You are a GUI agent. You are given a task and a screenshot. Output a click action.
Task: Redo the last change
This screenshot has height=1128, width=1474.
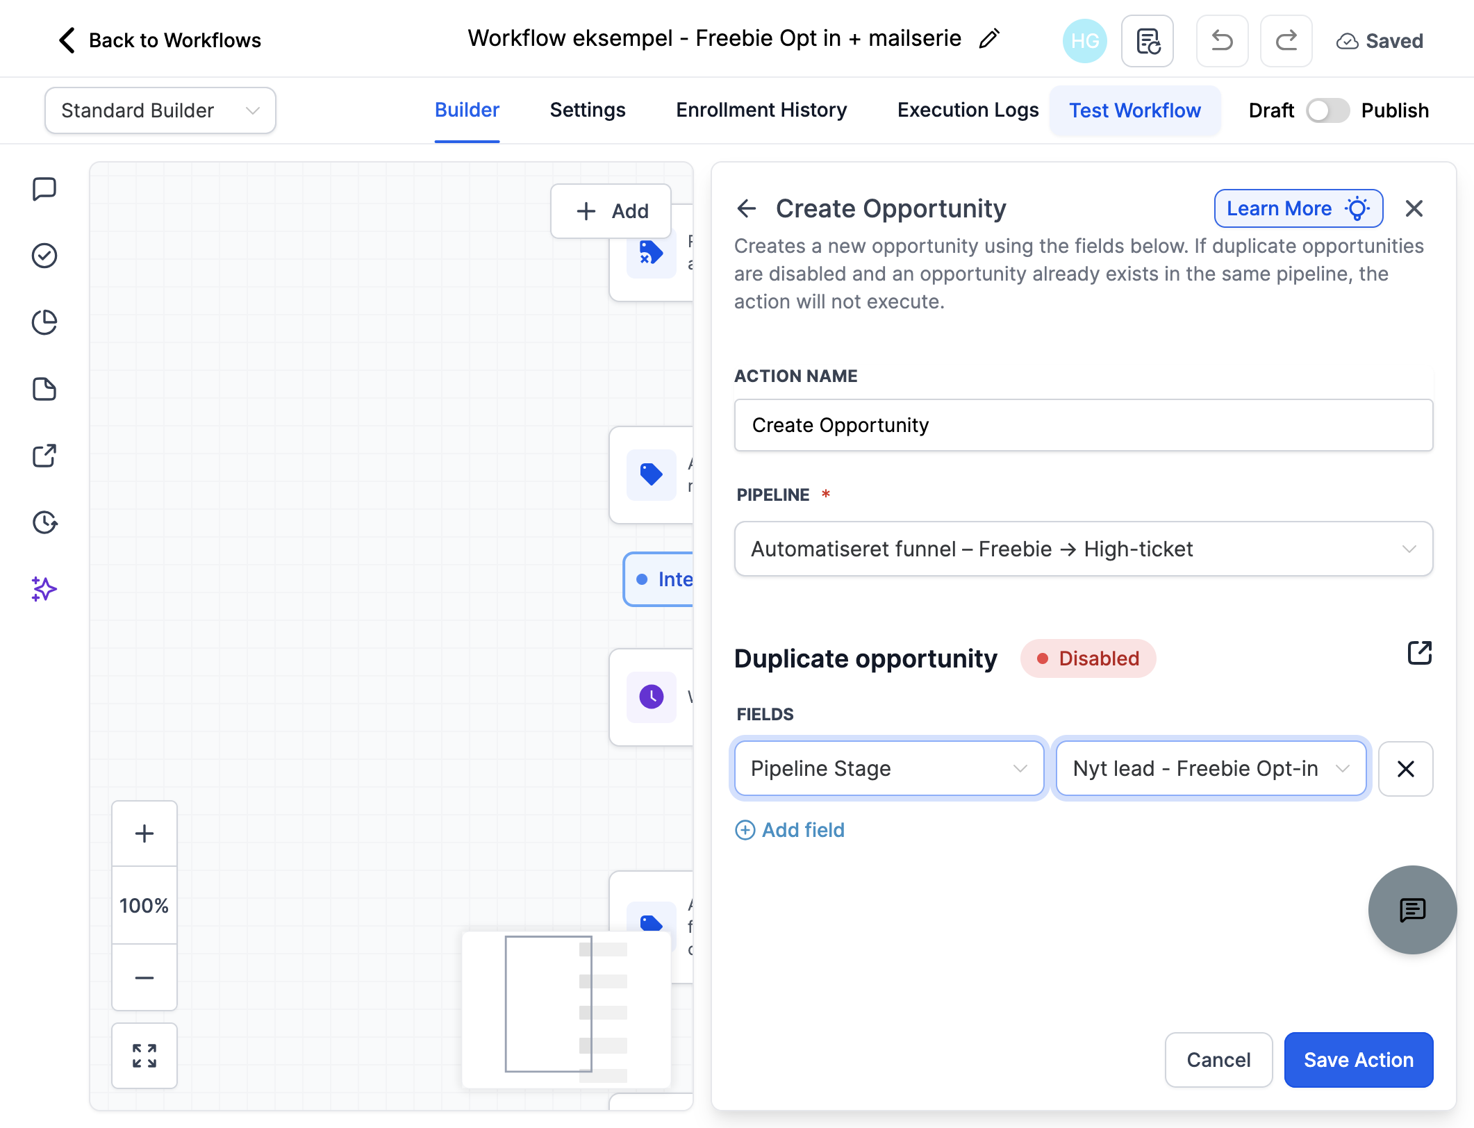pyautogui.click(x=1286, y=41)
